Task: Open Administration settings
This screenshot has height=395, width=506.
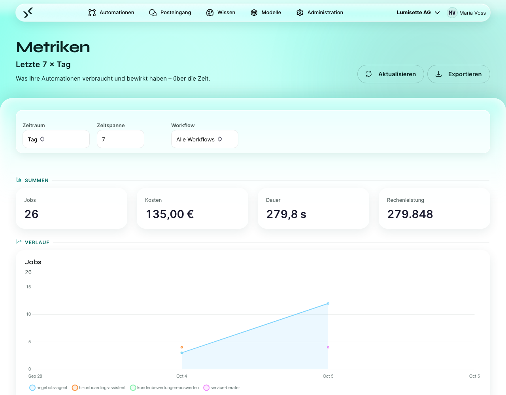Action: point(319,13)
